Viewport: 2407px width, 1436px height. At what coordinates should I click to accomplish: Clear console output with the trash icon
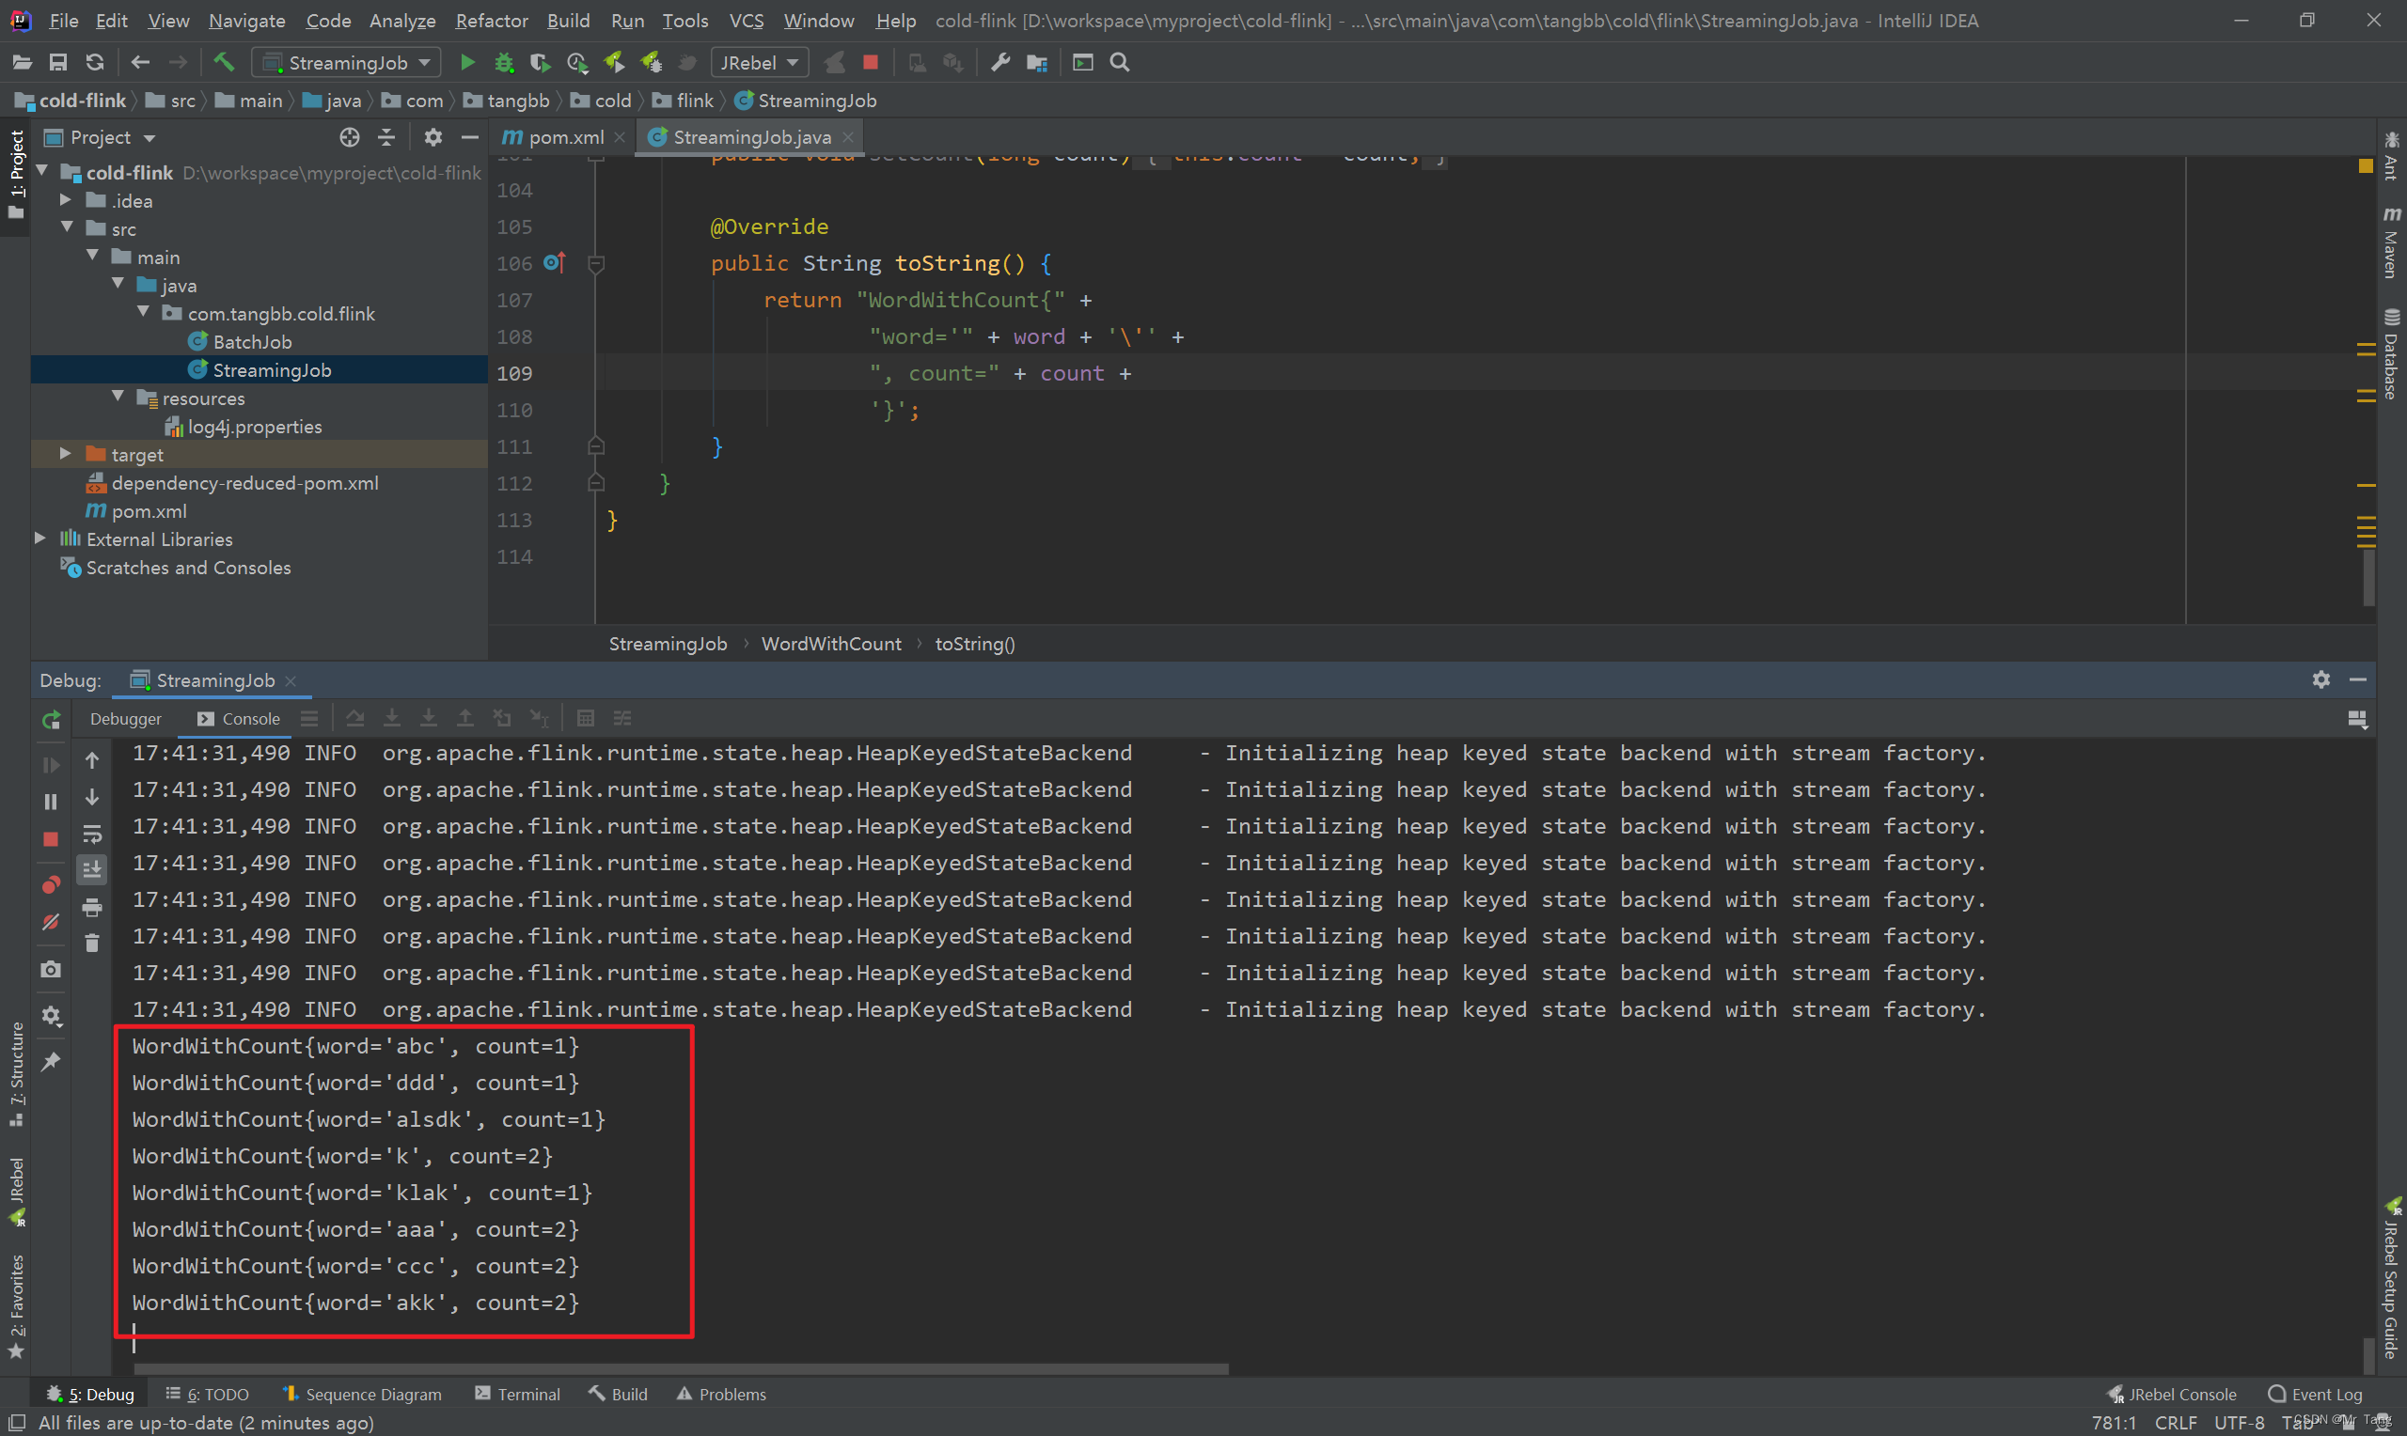point(92,943)
